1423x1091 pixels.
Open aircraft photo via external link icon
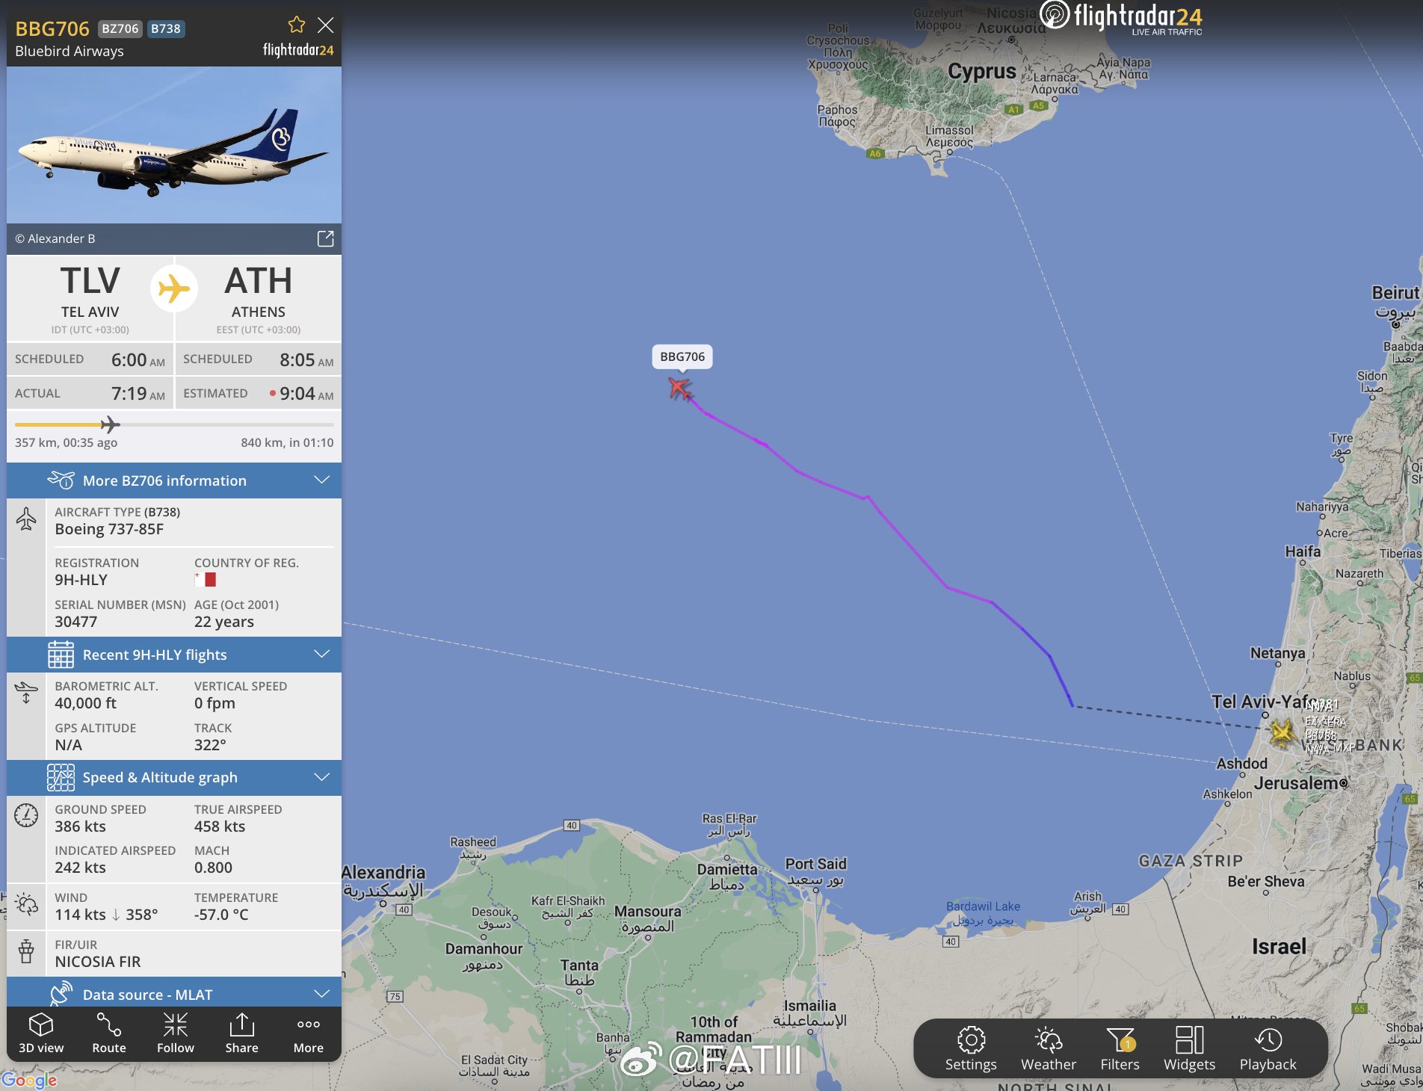tap(325, 238)
